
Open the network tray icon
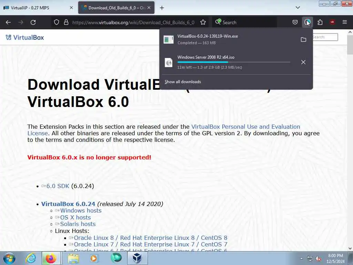point(310,259)
